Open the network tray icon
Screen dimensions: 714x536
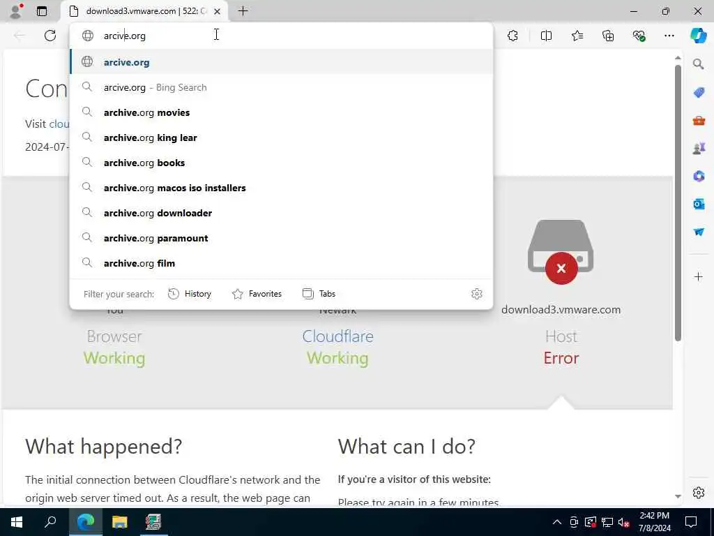[x=607, y=522]
